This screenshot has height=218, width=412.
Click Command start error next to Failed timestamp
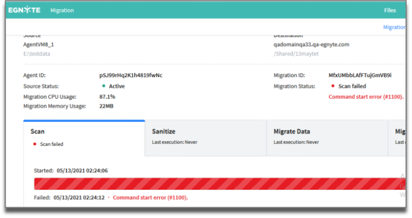tap(150, 197)
